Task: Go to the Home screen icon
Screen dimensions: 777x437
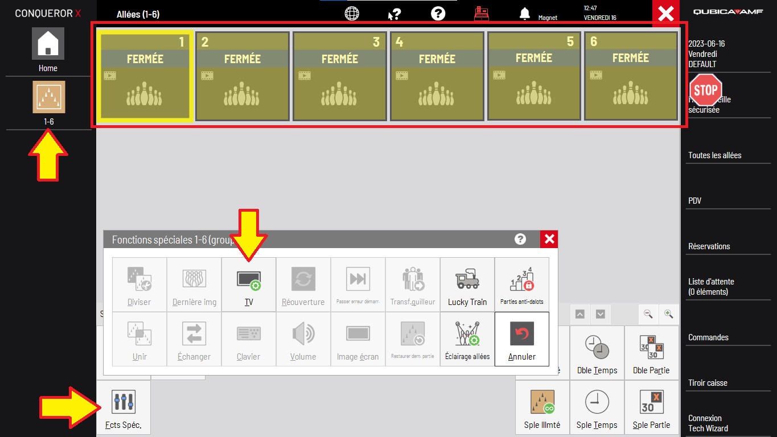Action: (x=48, y=44)
